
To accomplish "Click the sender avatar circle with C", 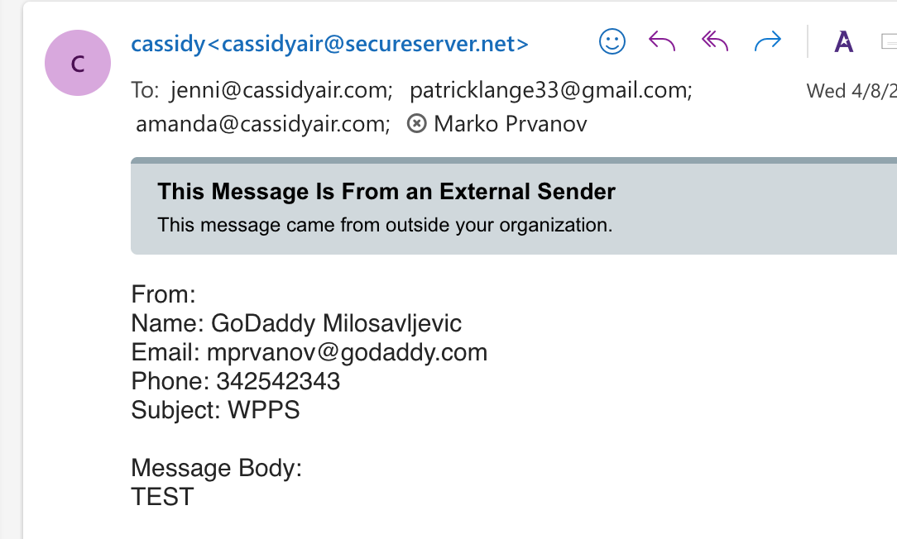I will click(78, 63).
